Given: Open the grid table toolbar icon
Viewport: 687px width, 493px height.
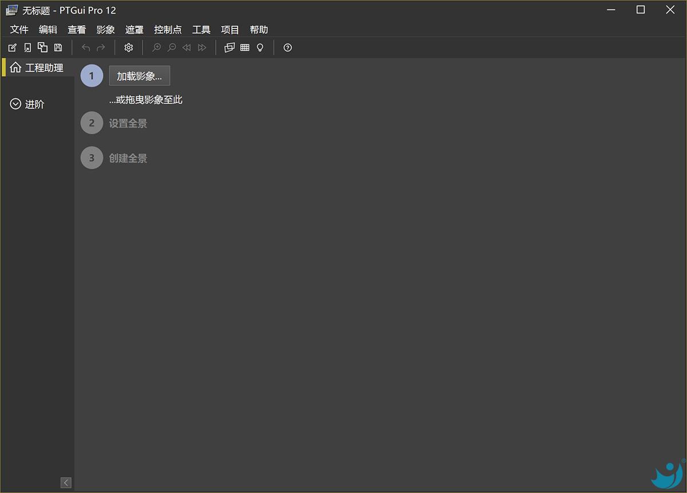Looking at the screenshot, I should point(245,48).
